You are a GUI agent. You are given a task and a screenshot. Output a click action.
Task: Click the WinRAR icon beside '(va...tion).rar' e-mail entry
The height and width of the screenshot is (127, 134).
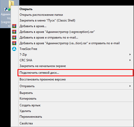[x=14, y=43]
